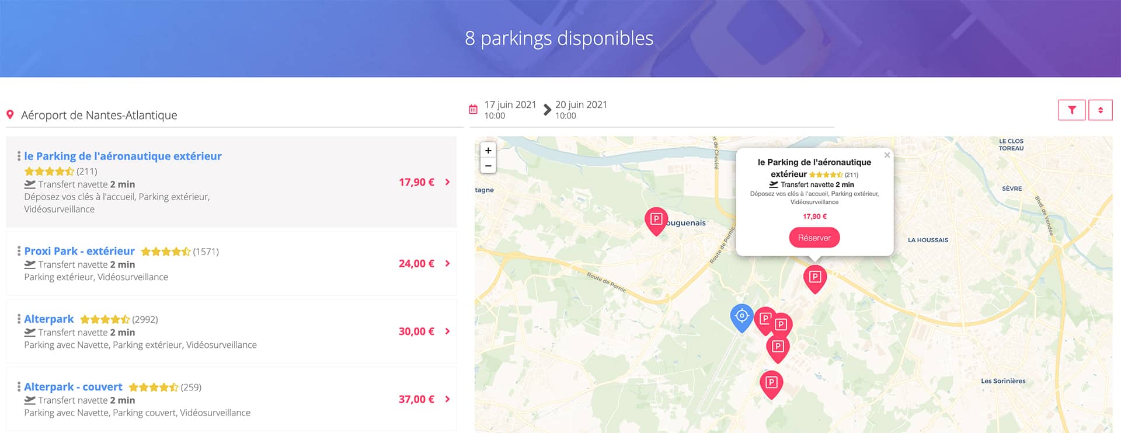Zoom out on the map with the minus control
Viewport: 1121px width, 433px height.
coord(488,166)
